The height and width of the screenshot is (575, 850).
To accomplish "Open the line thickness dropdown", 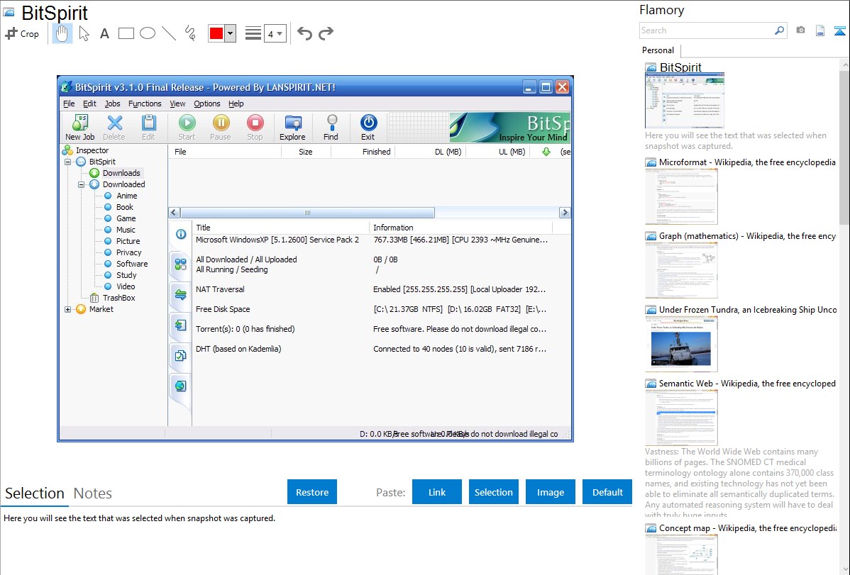I will click(275, 33).
